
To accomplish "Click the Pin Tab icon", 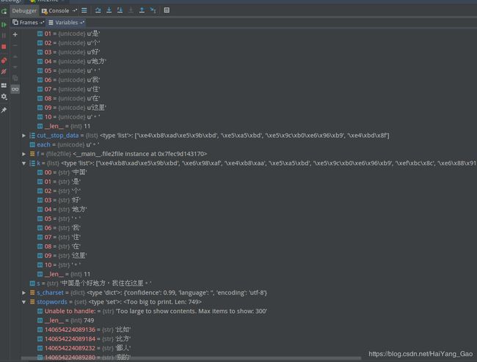I will [4, 110].
